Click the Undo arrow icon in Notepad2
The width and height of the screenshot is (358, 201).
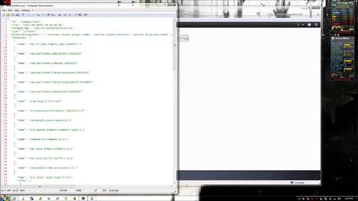[23, 15]
